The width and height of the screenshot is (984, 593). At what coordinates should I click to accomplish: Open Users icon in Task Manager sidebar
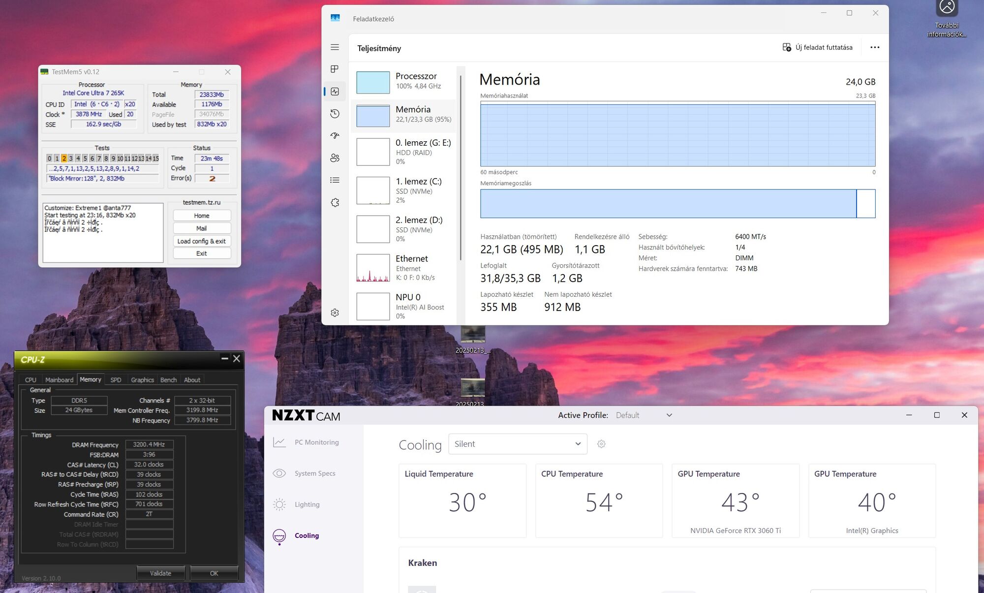(x=335, y=158)
